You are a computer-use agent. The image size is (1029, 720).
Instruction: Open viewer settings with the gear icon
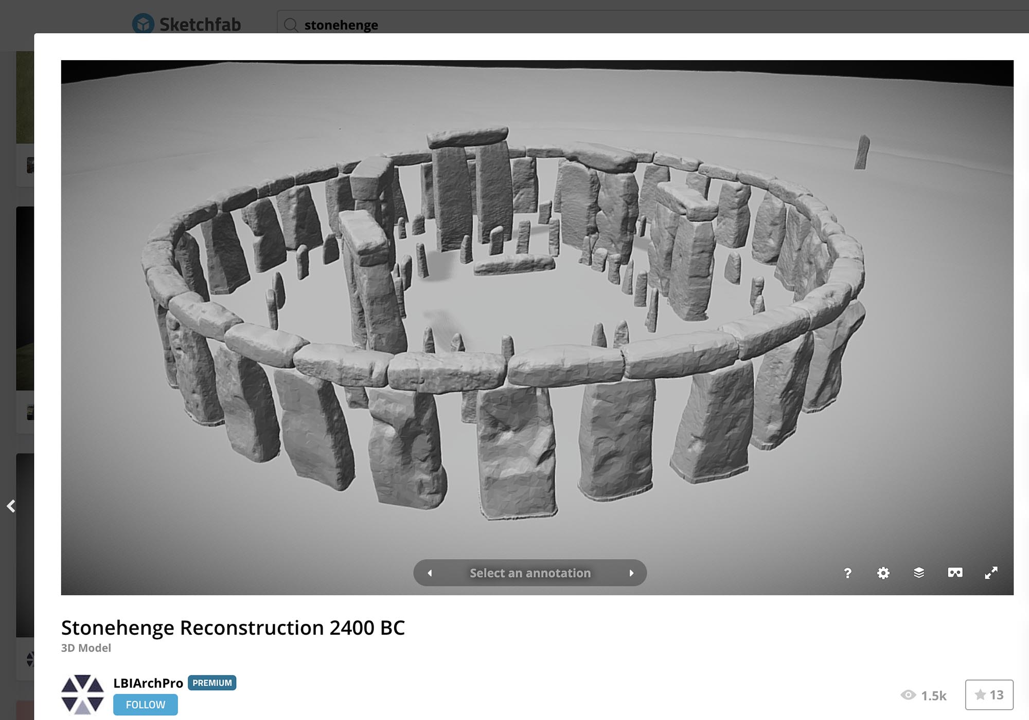tap(883, 573)
